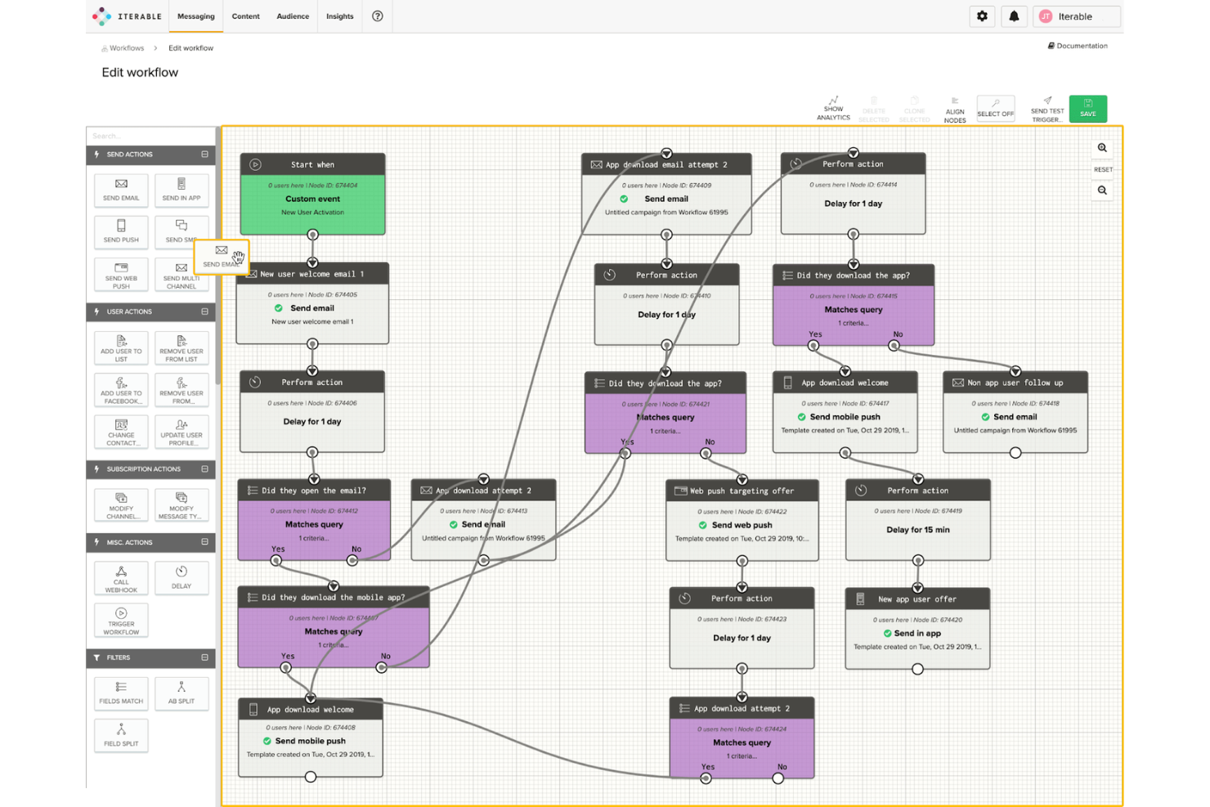Open the notifications bell

1014,16
